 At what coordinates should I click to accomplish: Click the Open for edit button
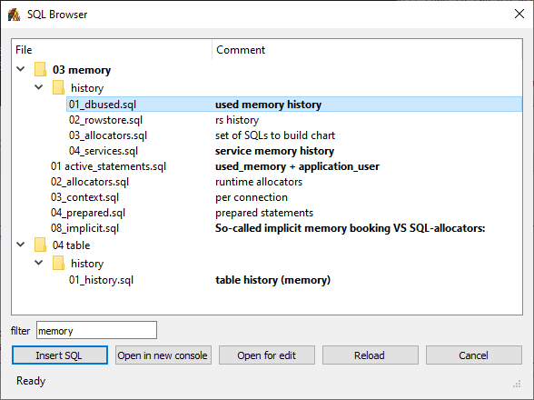(267, 355)
